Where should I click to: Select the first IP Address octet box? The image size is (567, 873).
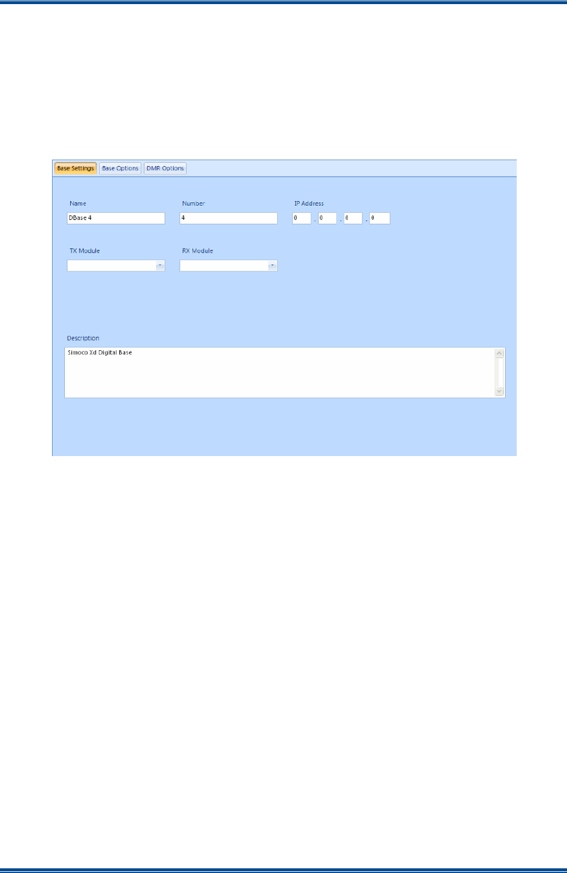(302, 218)
